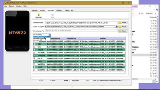Switch to the Format tab
The image size is (160, 90).
pos(42,10)
